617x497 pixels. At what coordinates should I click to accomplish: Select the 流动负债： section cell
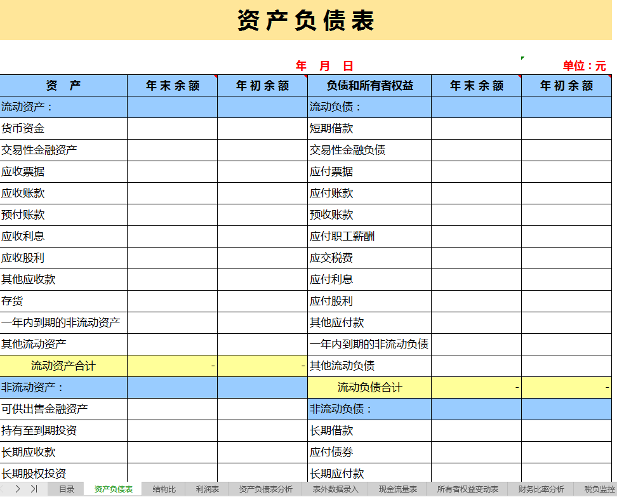click(x=369, y=107)
